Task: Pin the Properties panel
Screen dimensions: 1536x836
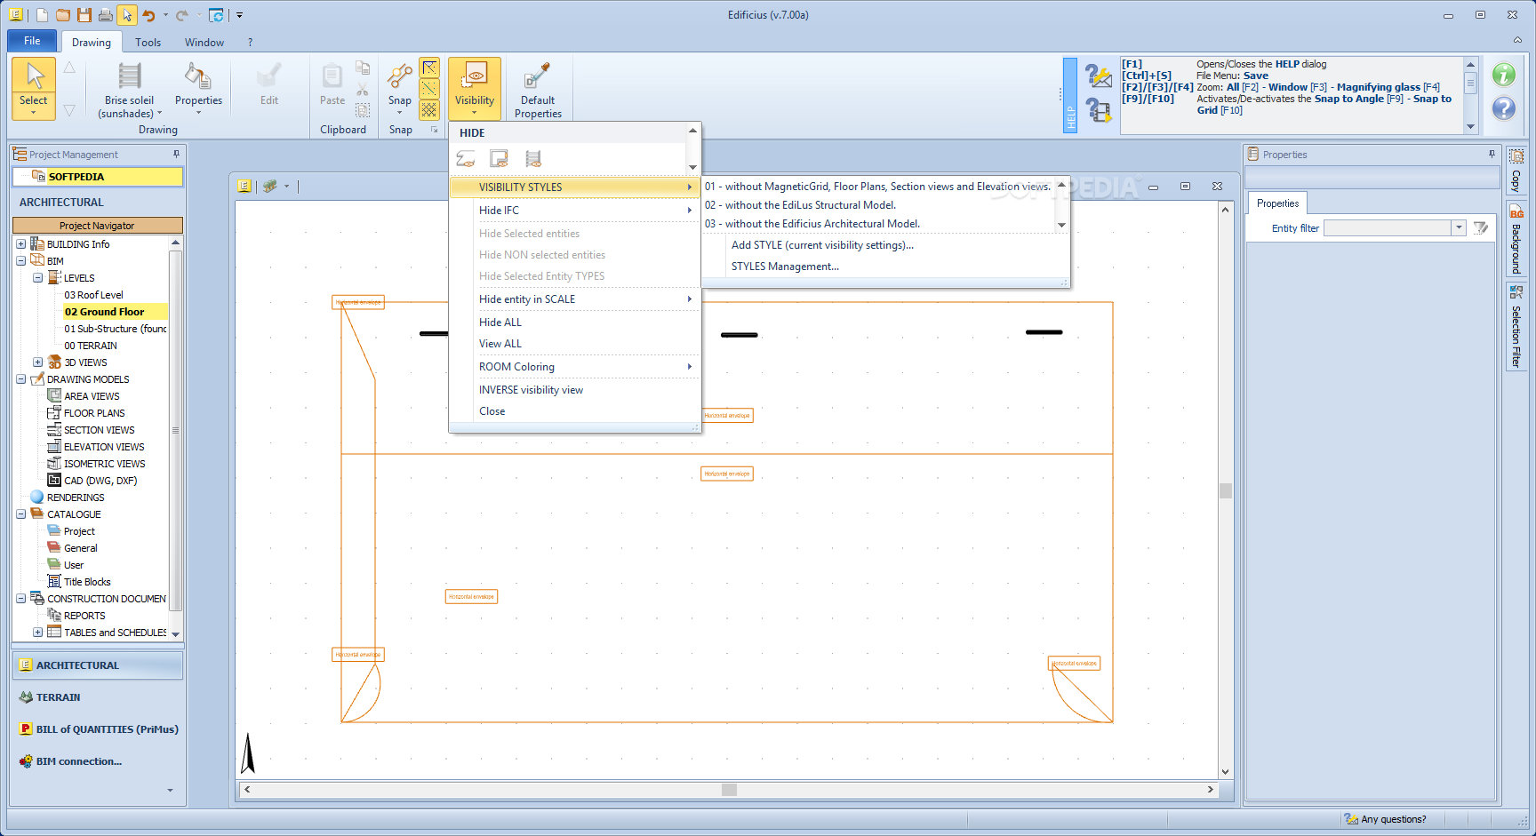Action: (1492, 155)
